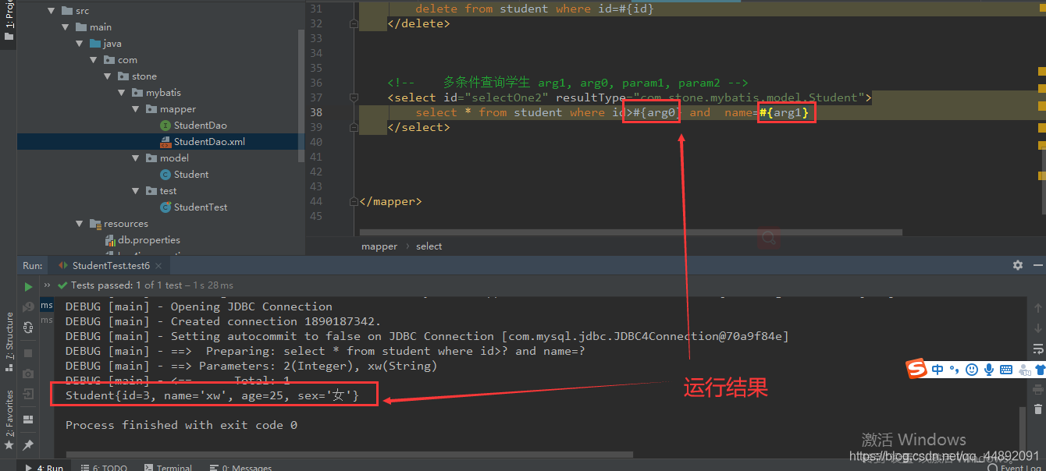Screen dimensions: 1046x471
Task: Open the 6: TODO tool window tab
Action: 104,468
